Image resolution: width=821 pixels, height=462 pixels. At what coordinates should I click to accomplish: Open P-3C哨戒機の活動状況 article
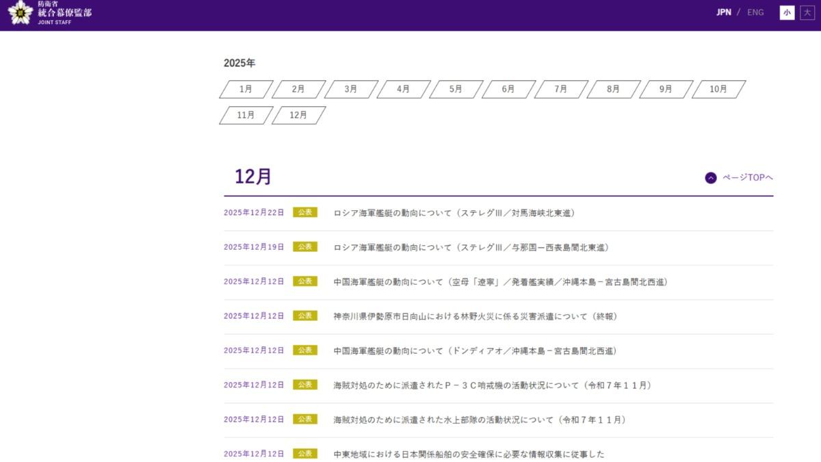click(492, 385)
